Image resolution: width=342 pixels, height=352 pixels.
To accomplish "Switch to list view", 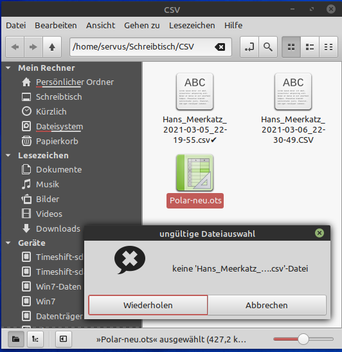I will point(310,47).
